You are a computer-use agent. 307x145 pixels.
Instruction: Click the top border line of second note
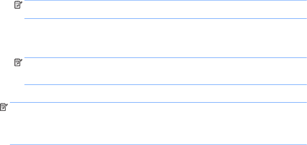click(165, 58)
